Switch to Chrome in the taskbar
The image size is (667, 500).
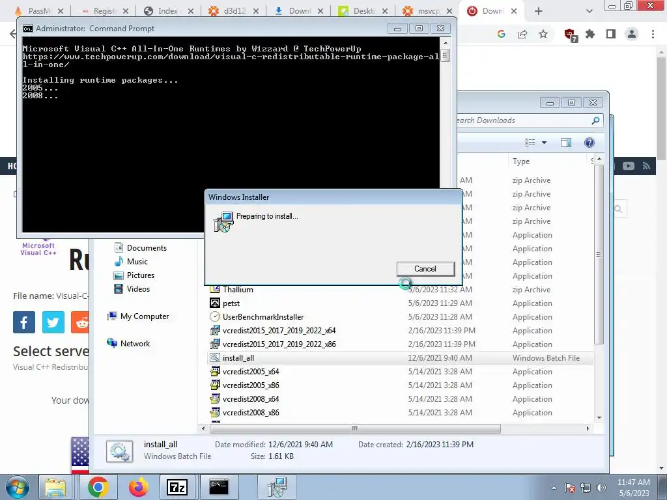click(x=98, y=487)
